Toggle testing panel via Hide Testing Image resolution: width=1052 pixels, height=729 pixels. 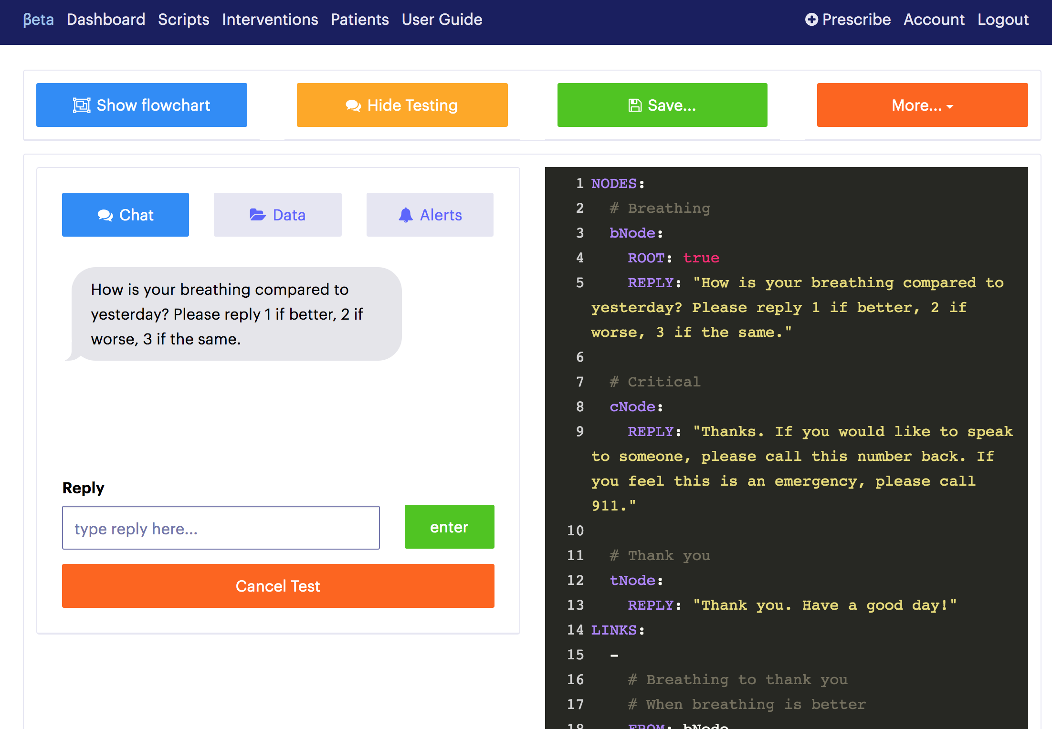pyautogui.click(x=402, y=104)
